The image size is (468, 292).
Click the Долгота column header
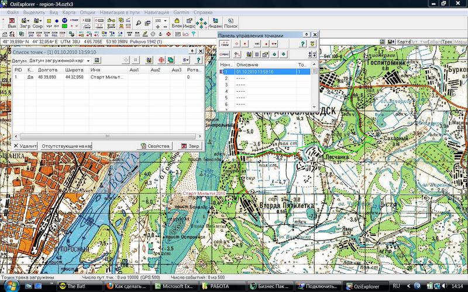click(48, 69)
